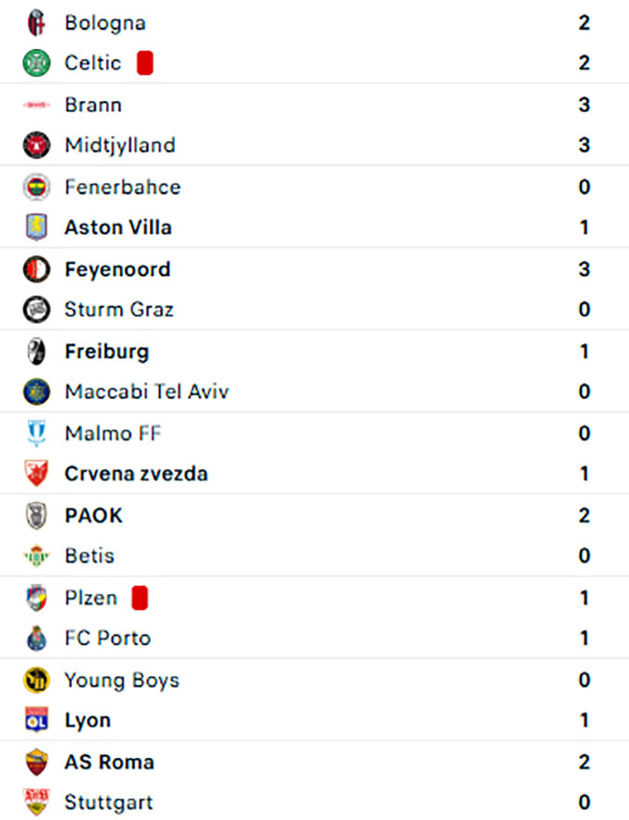Open the Midtjylland team link
The image size is (629, 820).
(119, 145)
